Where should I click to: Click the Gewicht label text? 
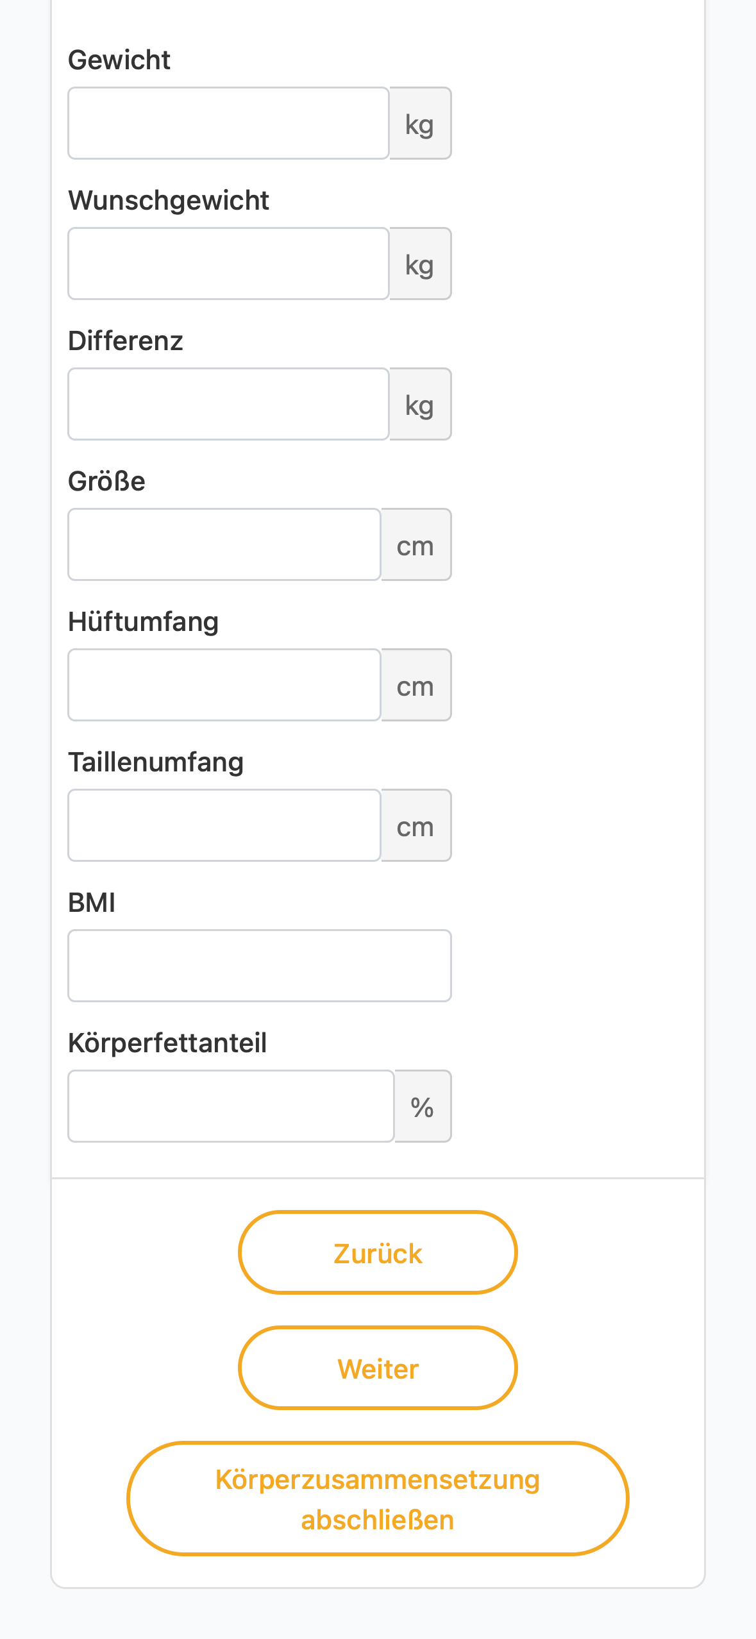tap(119, 60)
